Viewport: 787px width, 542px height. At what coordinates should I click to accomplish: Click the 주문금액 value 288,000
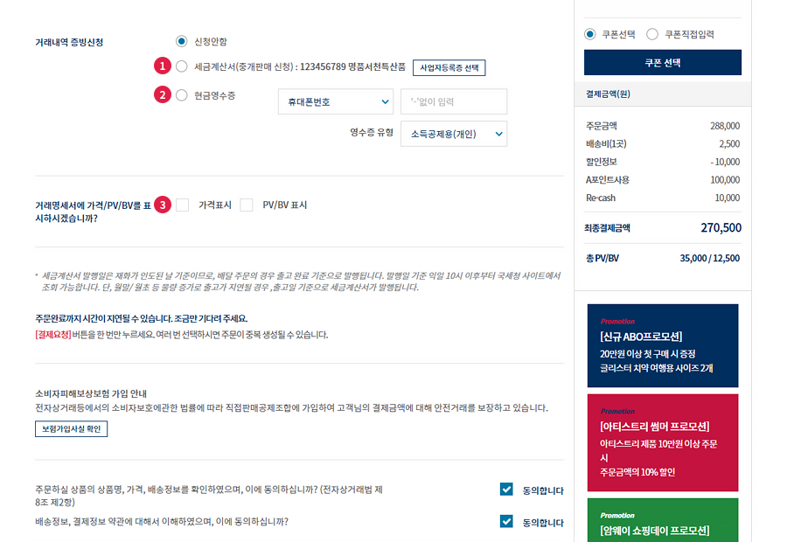(x=725, y=126)
